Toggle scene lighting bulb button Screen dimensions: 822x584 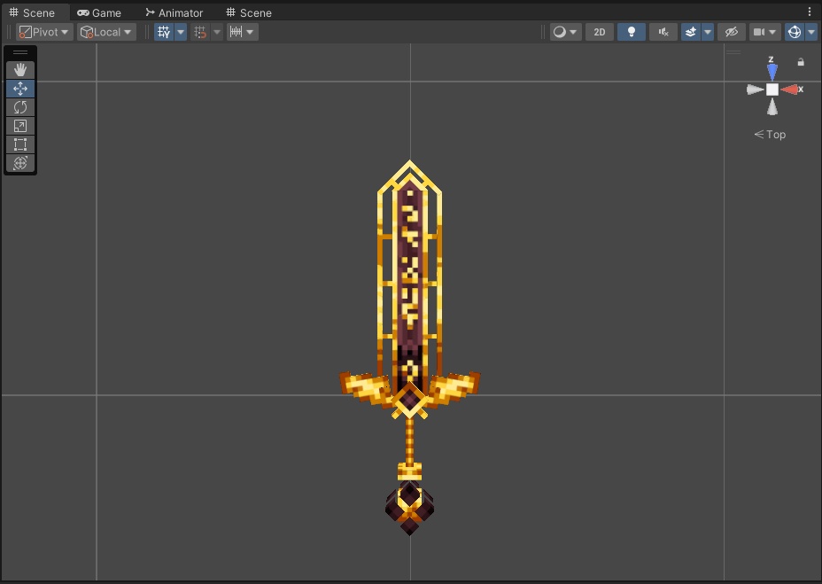(632, 32)
